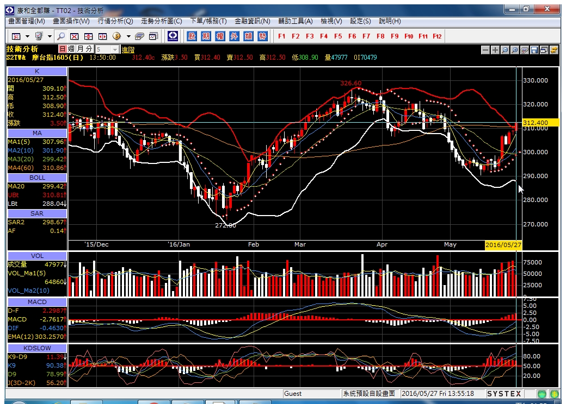Image resolution: width=566 pixels, height=404 pixels.
Task: Click the cascading windows icon in chart toolbar
Action: coord(544,50)
